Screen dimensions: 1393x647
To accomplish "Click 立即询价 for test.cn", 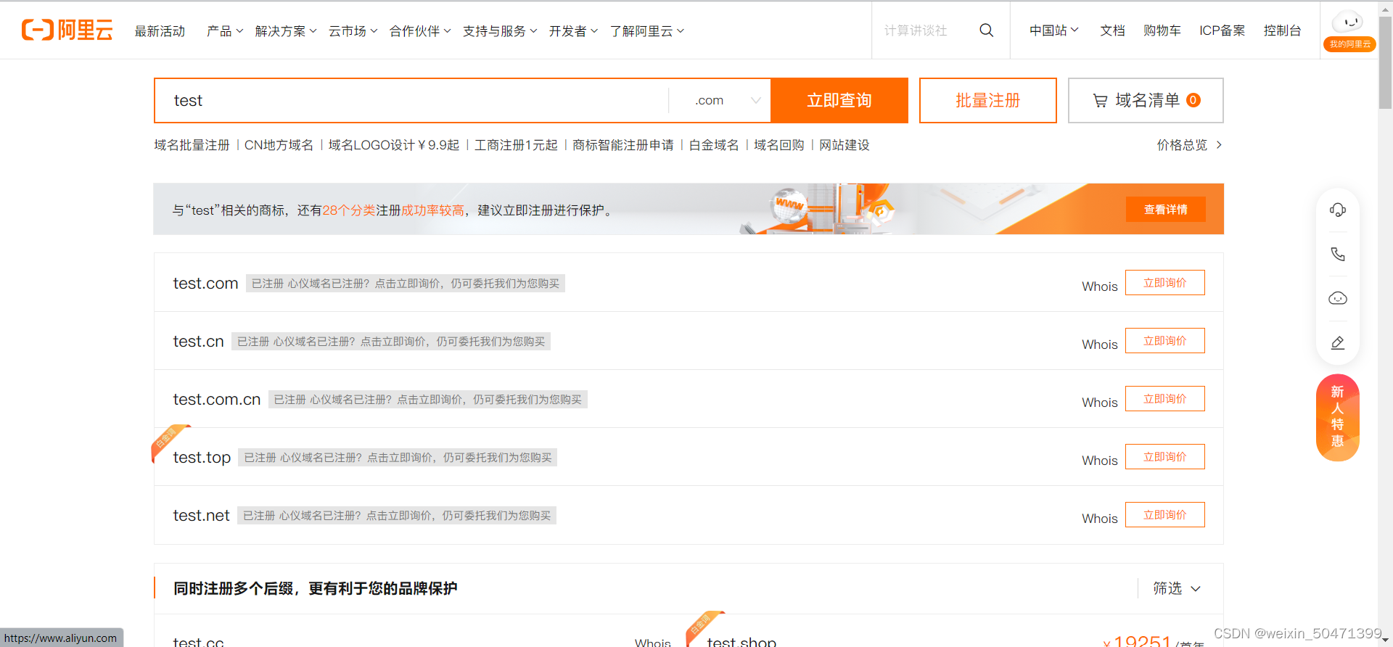I will tap(1164, 341).
